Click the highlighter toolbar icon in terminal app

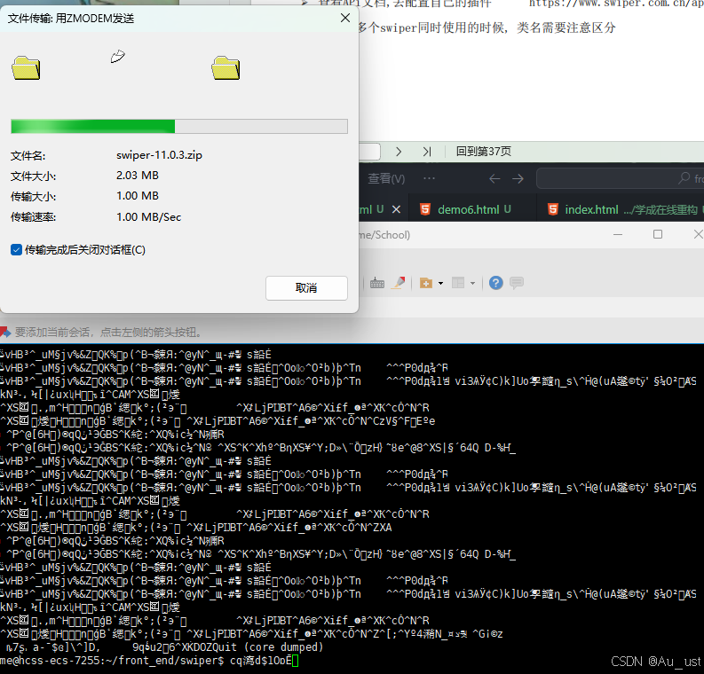click(x=399, y=283)
